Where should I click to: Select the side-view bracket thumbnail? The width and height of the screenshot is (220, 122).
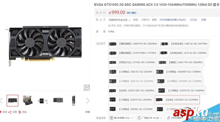pyautogui.click(x=73, y=101)
